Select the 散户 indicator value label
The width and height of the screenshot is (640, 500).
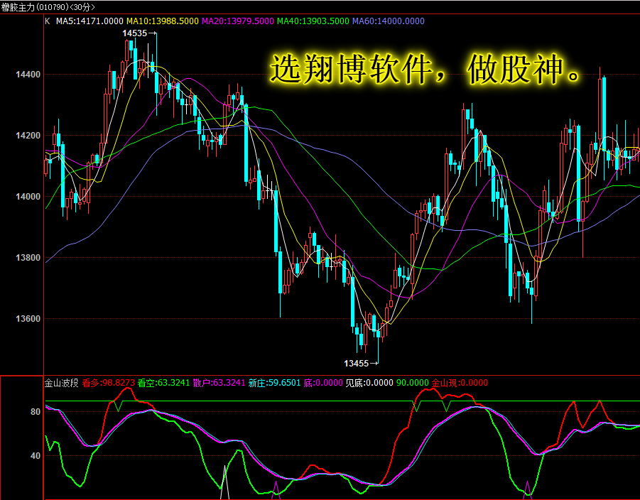[x=219, y=383]
